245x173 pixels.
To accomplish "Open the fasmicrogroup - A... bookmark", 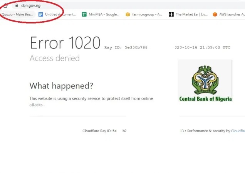I will [144, 14].
